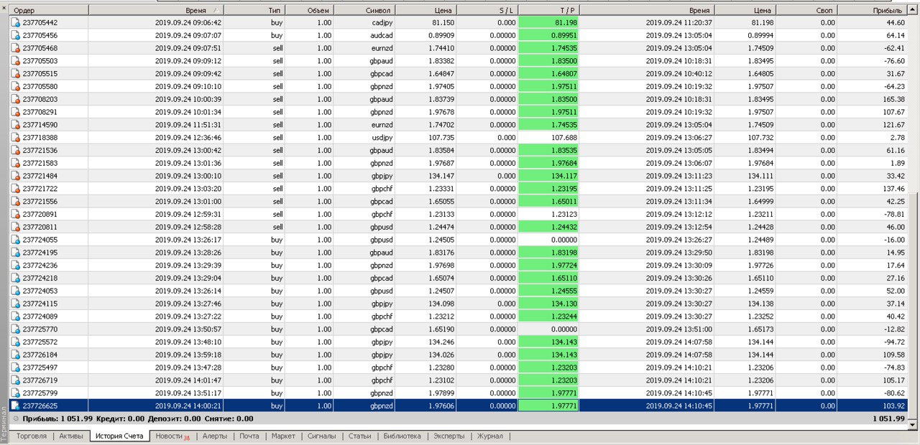Switch to the Алерты tab
This screenshot has width=920, height=445.
pos(215,436)
